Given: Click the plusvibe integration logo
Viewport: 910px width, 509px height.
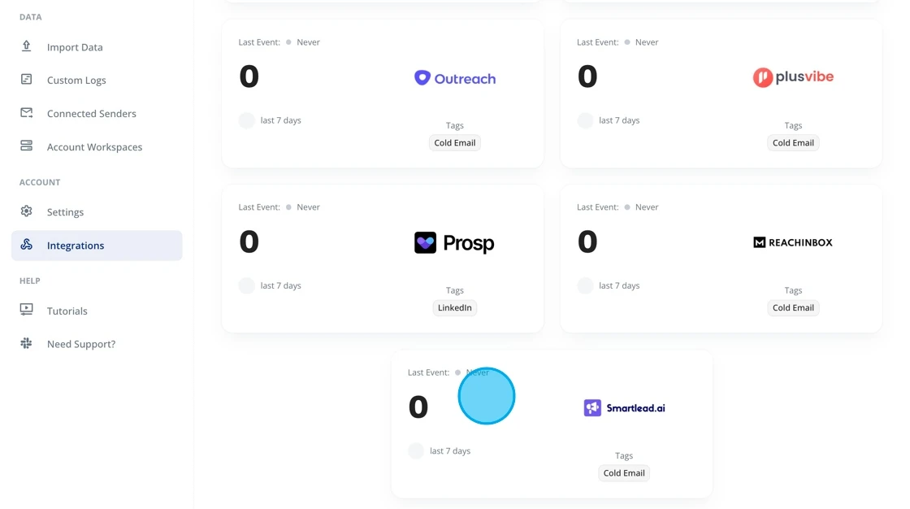Looking at the screenshot, I should tap(793, 77).
